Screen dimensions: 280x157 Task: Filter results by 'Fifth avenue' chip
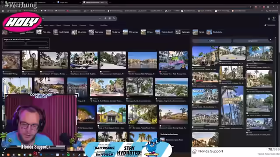131,32
